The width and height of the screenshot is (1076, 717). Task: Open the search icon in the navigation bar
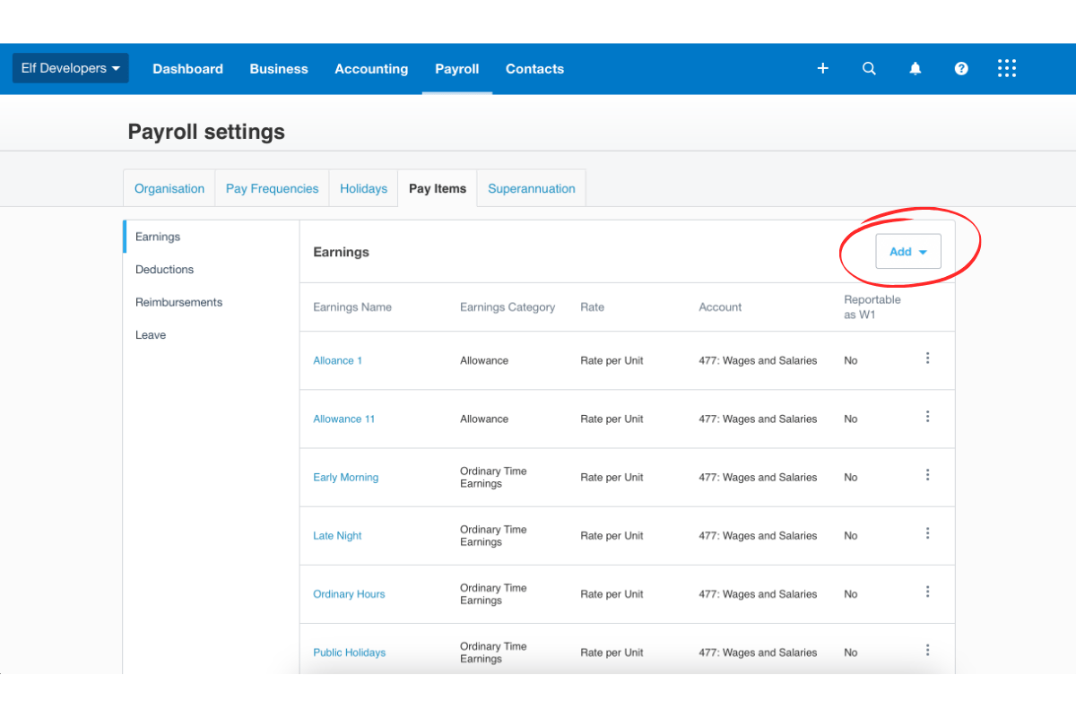point(868,68)
